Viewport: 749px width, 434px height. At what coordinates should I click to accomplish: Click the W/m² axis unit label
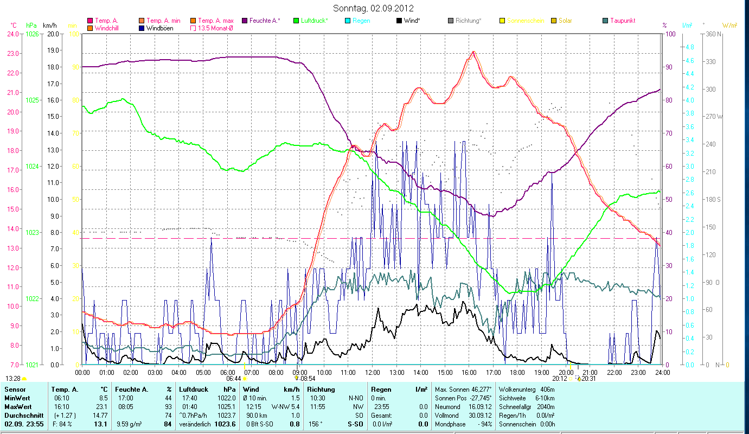pyautogui.click(x=729, y=25)
